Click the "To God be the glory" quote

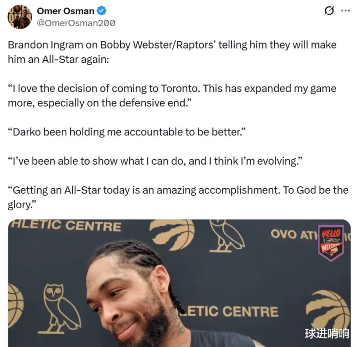click(x=178, y=197)
